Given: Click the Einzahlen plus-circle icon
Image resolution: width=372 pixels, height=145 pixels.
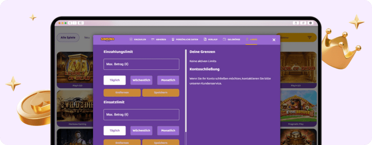Looking at the screenshot, I should point(131,39).
